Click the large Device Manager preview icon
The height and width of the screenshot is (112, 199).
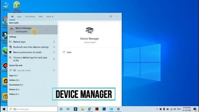pos(90,30)
